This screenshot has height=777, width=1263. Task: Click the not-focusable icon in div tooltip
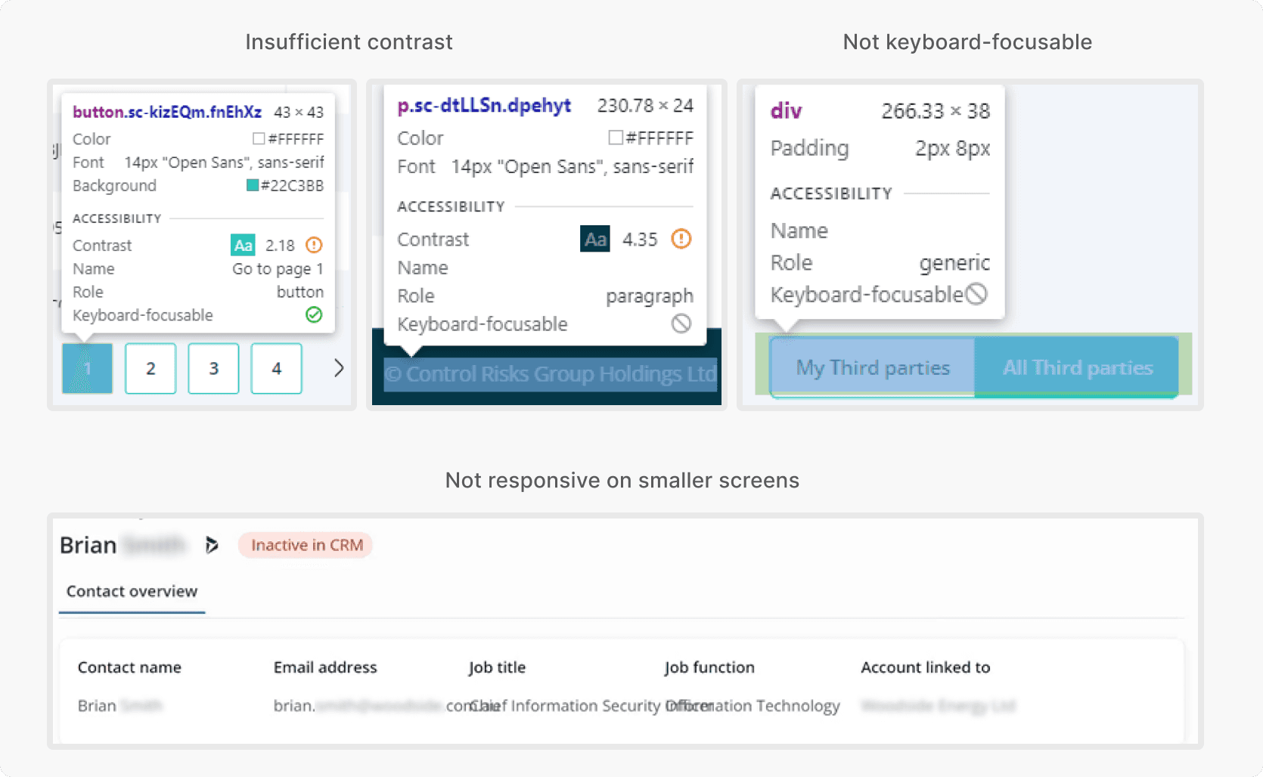pyautogui.click(x=976, y=294)
